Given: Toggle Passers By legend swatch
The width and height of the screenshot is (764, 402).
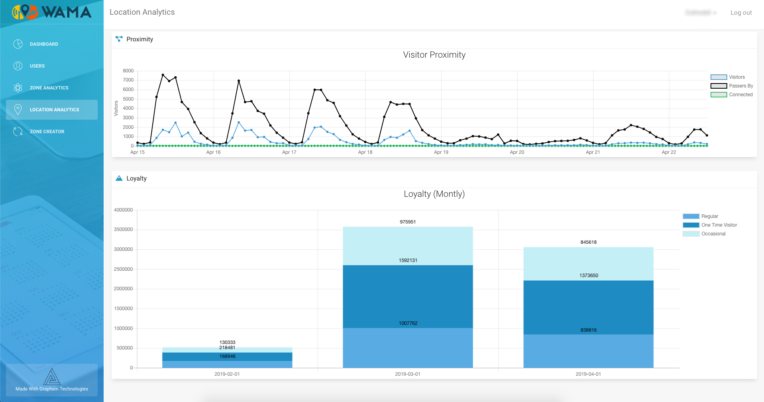Looking at the screenshot, I should (x=719, y=86).
